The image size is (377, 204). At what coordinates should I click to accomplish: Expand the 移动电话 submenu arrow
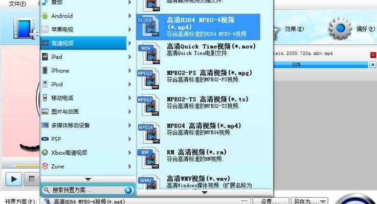click(x=129, y=98)
